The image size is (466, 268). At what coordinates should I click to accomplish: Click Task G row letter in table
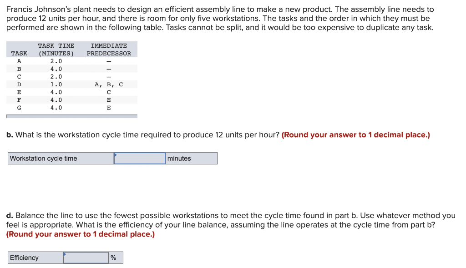[x=19, y=108]
